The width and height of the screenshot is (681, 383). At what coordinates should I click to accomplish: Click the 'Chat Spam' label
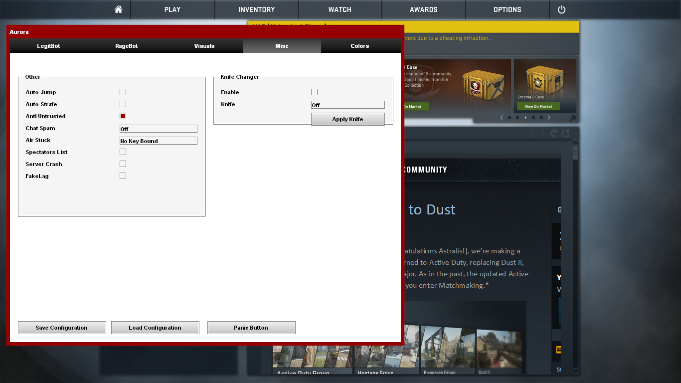40,128
